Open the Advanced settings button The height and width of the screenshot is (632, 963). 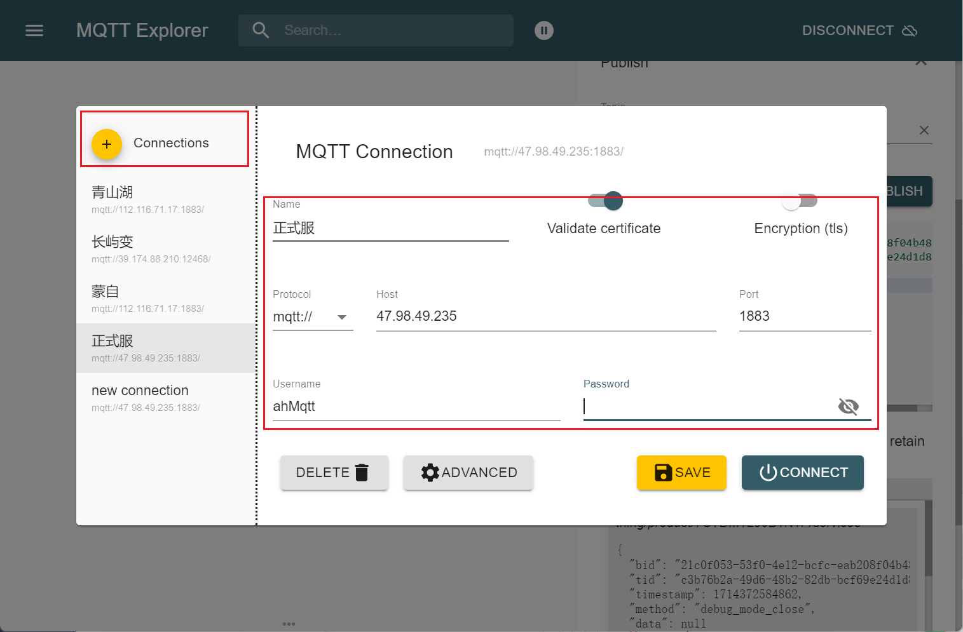tap(468, 473)
